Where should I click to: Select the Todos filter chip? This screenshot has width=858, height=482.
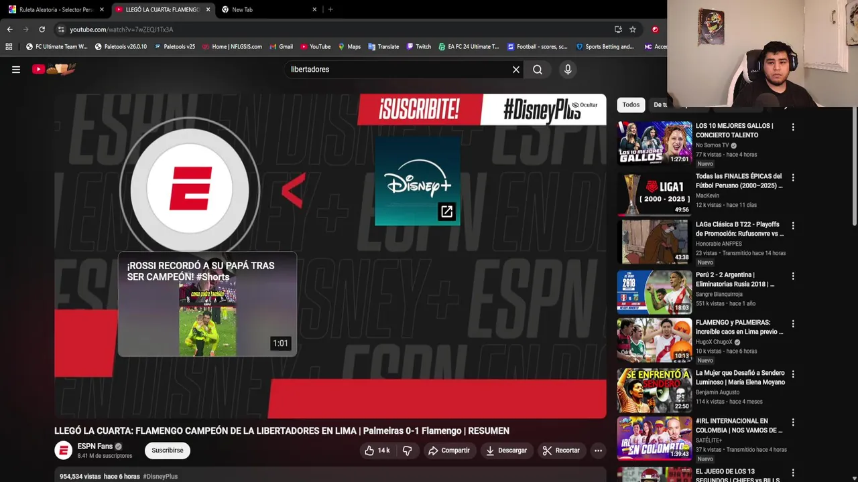(631, 104)
